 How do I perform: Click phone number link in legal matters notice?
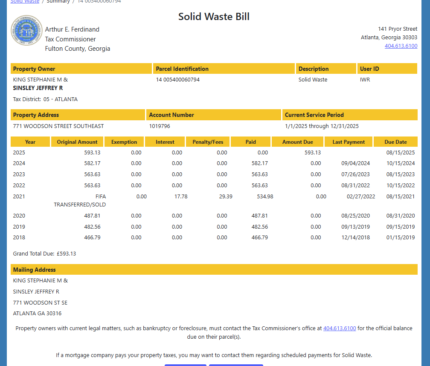pyautogui.click(x=339, y=328)
